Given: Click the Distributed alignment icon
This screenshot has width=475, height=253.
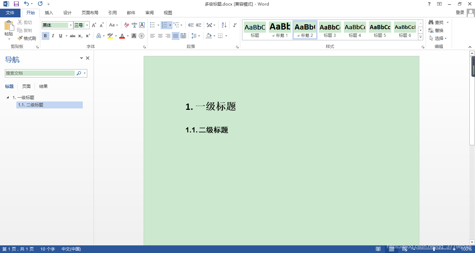Looking at the screenshot, I should (x=183, y=36).
